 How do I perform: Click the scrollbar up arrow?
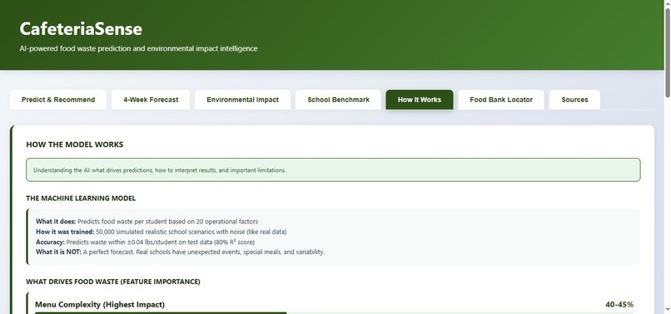[x=667, y=3]
